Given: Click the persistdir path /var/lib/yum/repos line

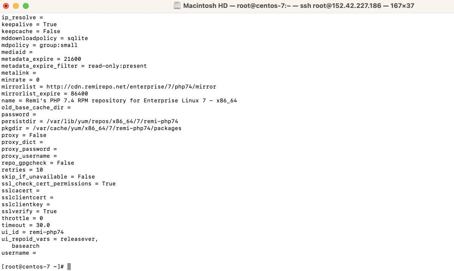Looking at the screenshot, I should click(x=90, y=121).
